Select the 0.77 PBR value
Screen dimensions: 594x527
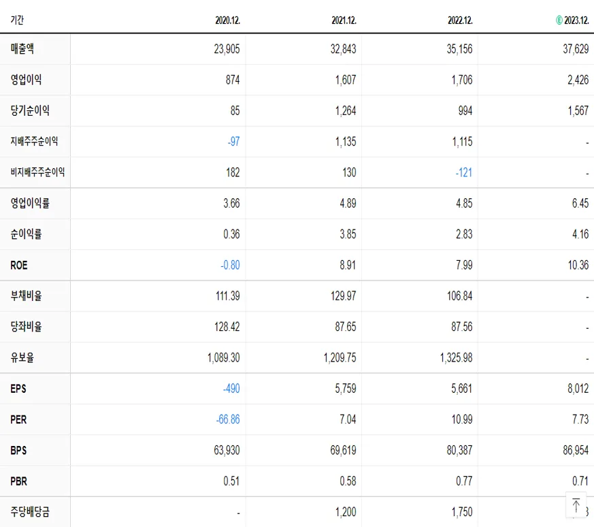(x=464, y=481)
